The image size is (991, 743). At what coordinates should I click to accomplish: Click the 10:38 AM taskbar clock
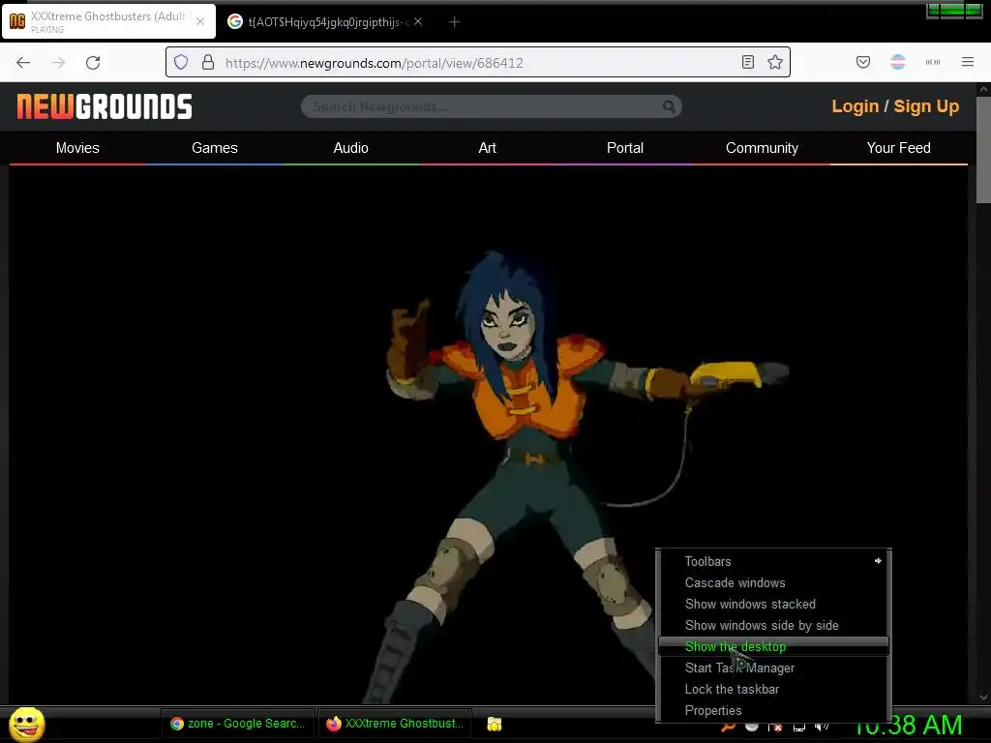coord(908,725)
